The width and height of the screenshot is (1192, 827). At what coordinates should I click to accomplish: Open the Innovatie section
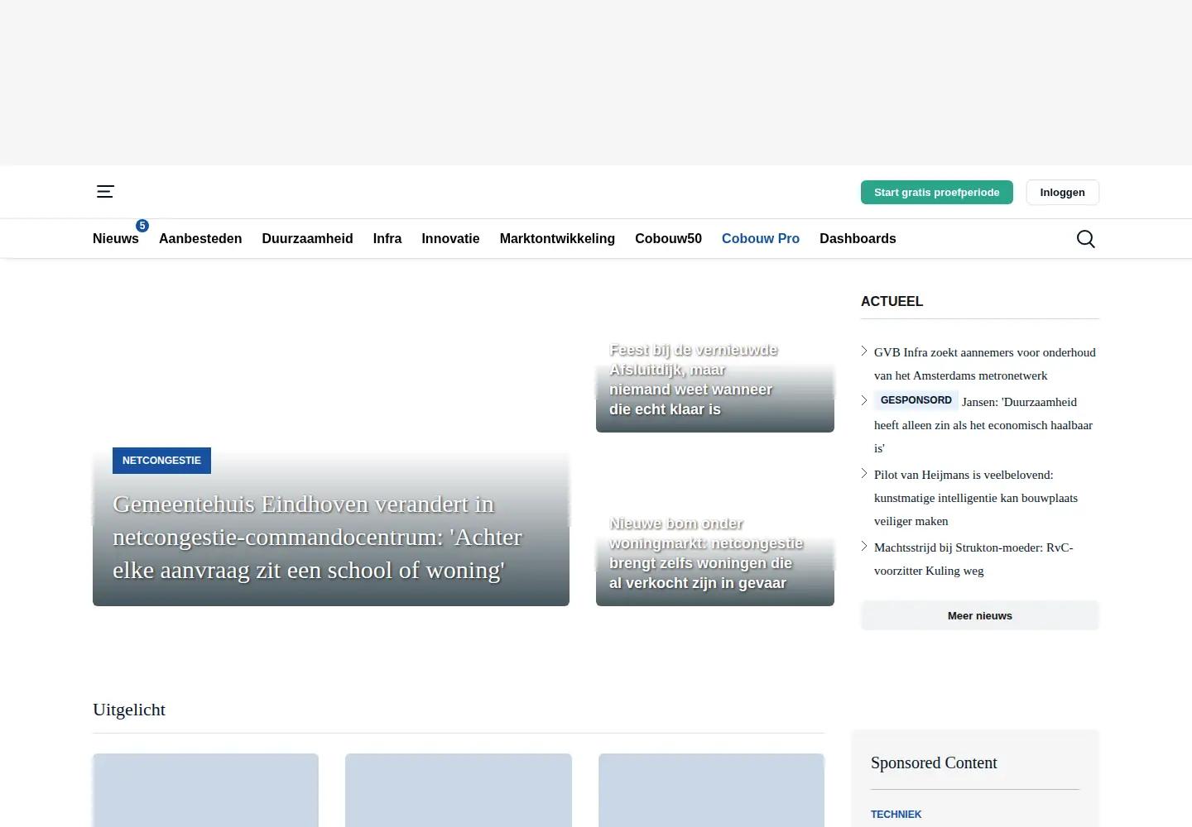pyautogui.click(x=450, y=239)
